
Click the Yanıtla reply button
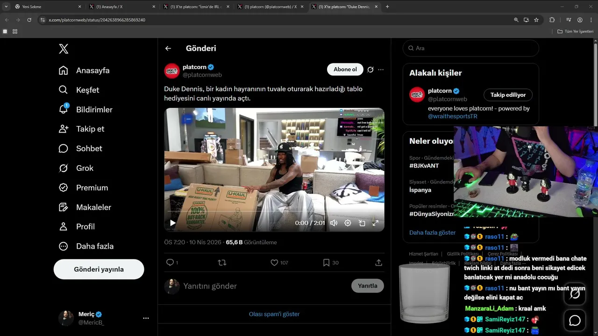[x=367, y=286]
